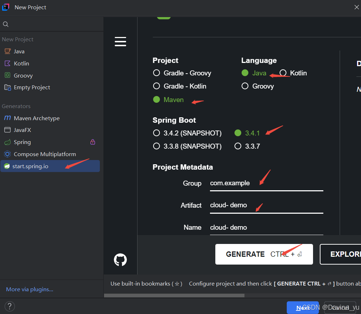This screenshot has height=314, width=361.
Task: Click the Artifact input field
Action: tap(266, 206)
